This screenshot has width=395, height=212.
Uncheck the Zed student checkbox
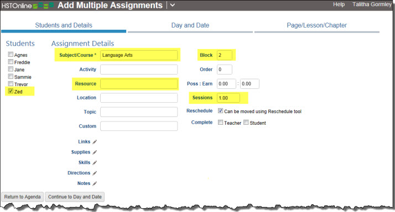(11, 91)
